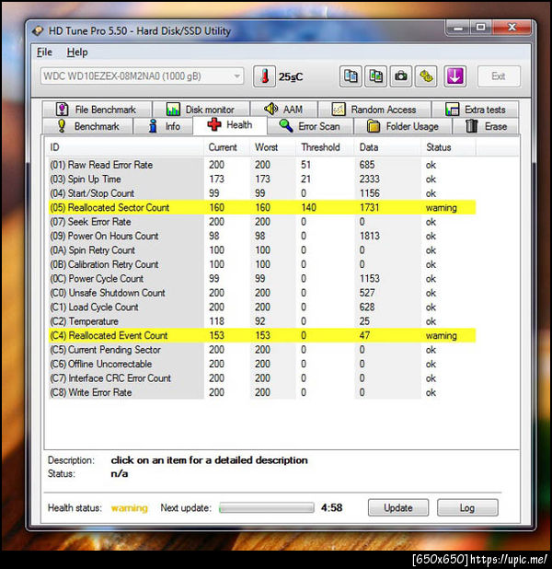Viewport: 552px width, 569px height.
Task: Select the (0A) Spin Retry Count row
Action: tap(262, 250)
